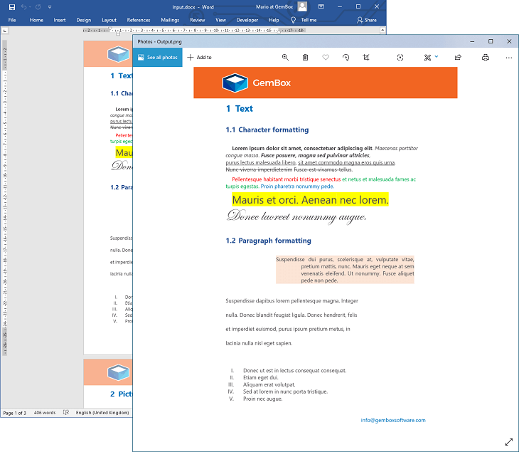The height and width of the screenshot is (452, 519).
Task: Switch to the Mailings ribbon tab
Action: (x=170, y=20)
